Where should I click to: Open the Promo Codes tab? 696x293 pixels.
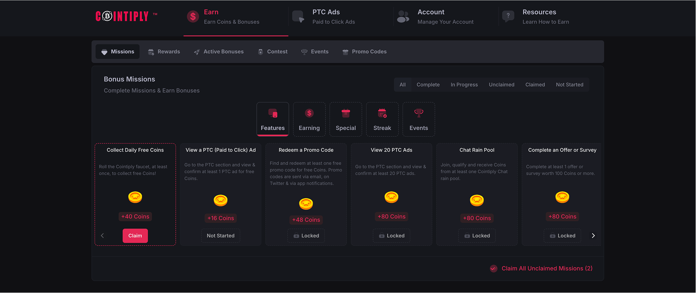[364, 52]
